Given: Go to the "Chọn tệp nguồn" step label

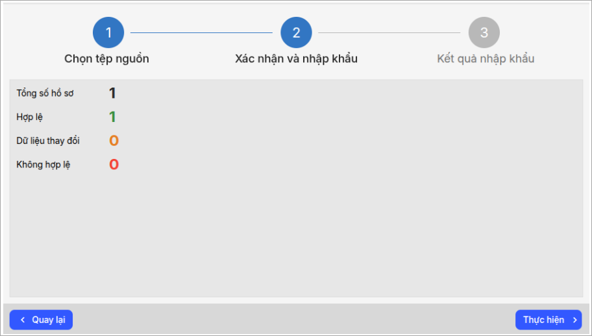Looking at the screenshot, I should (106, 59).
